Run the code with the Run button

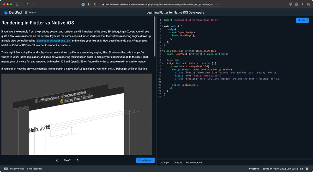pyautogui.click(x=302, y=20)
